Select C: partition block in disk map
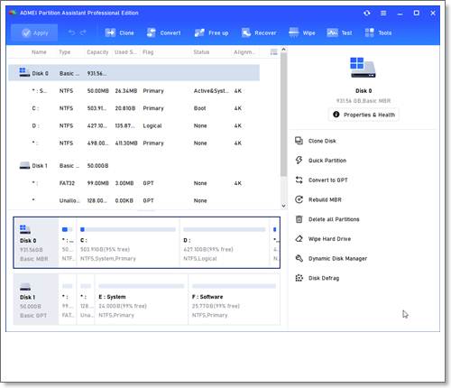451x388 pixels. point(128,243)
